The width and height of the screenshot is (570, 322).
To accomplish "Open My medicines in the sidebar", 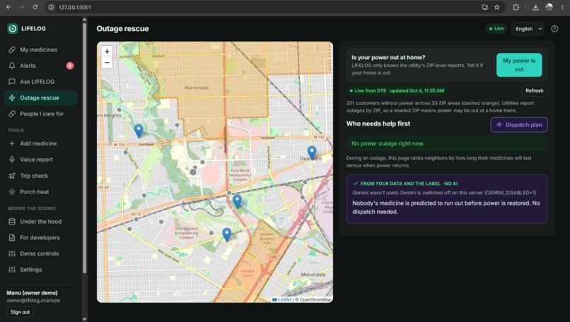I will click(x=41, y=49).
